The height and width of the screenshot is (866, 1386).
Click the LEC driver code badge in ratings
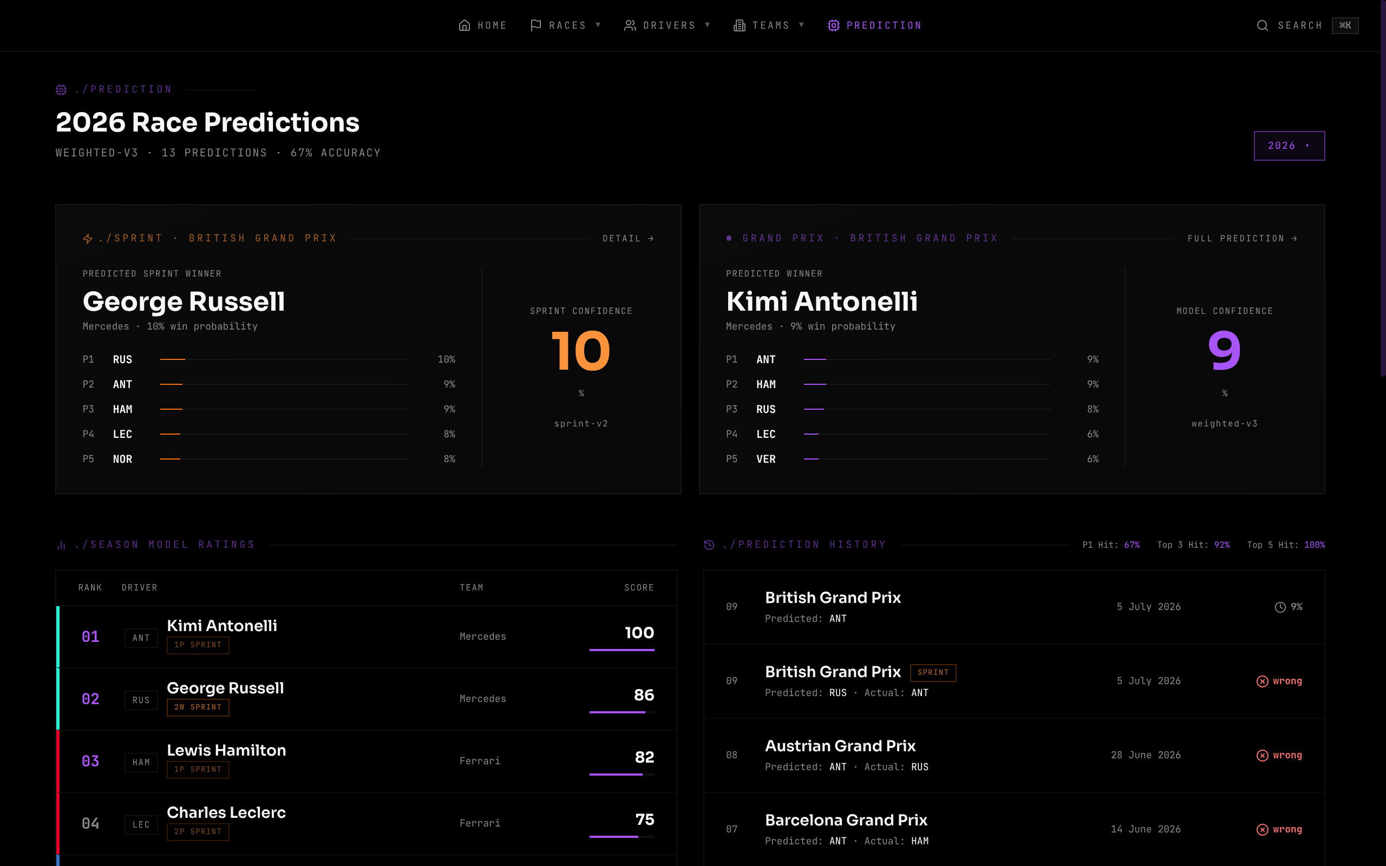141,825
